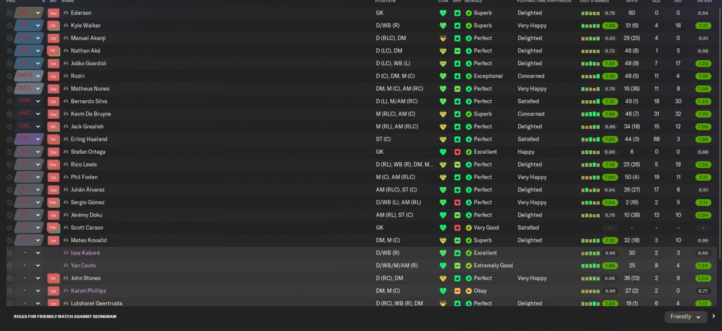Toggle the selection tick for Ederson
The image size is (722, 331).
tap(10, 13)
